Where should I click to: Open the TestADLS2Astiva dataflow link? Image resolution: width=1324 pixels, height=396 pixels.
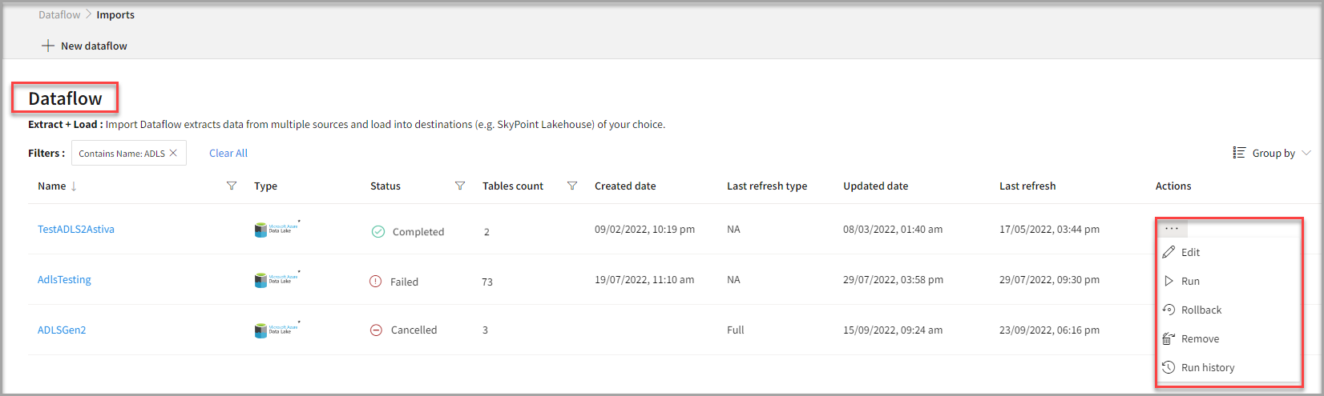(76, 229)
